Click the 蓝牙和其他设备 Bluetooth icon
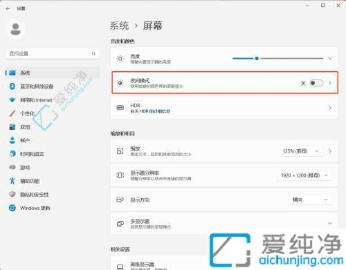The height and width of the screenshot is (270, 346). tap(12, 86)
